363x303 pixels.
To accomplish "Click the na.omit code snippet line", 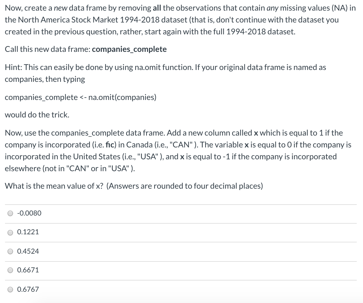I will pyautogui.click(x=81, y=97).
